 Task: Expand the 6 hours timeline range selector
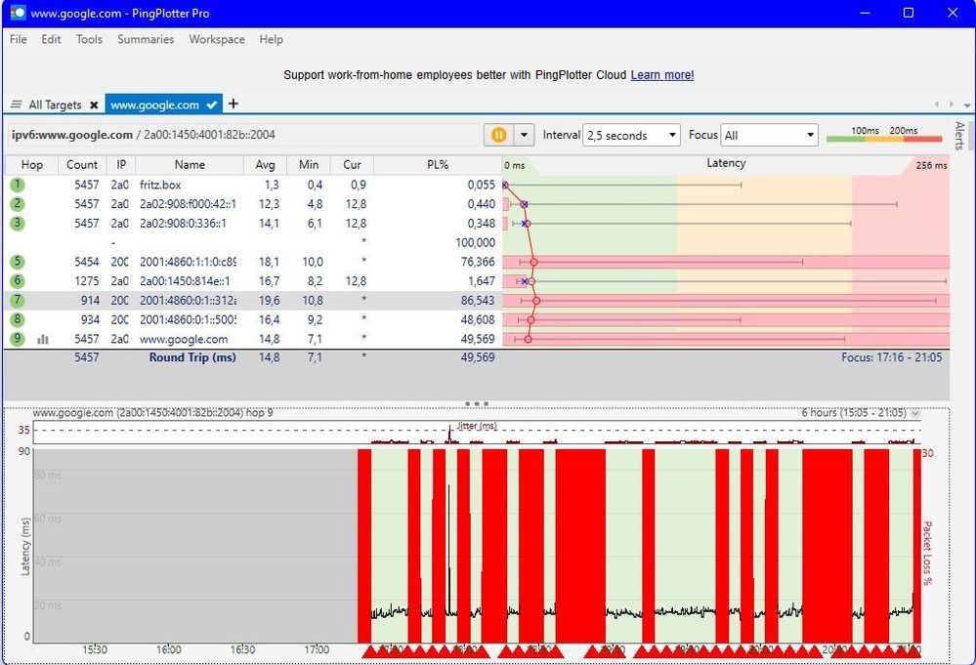(x=915, y=412)
